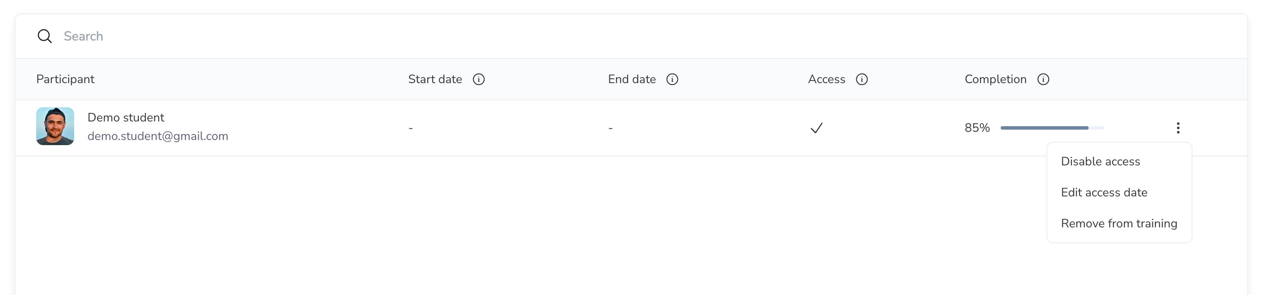
Task: Select Disable access from the menu
Action: (x=1100, y=161)
